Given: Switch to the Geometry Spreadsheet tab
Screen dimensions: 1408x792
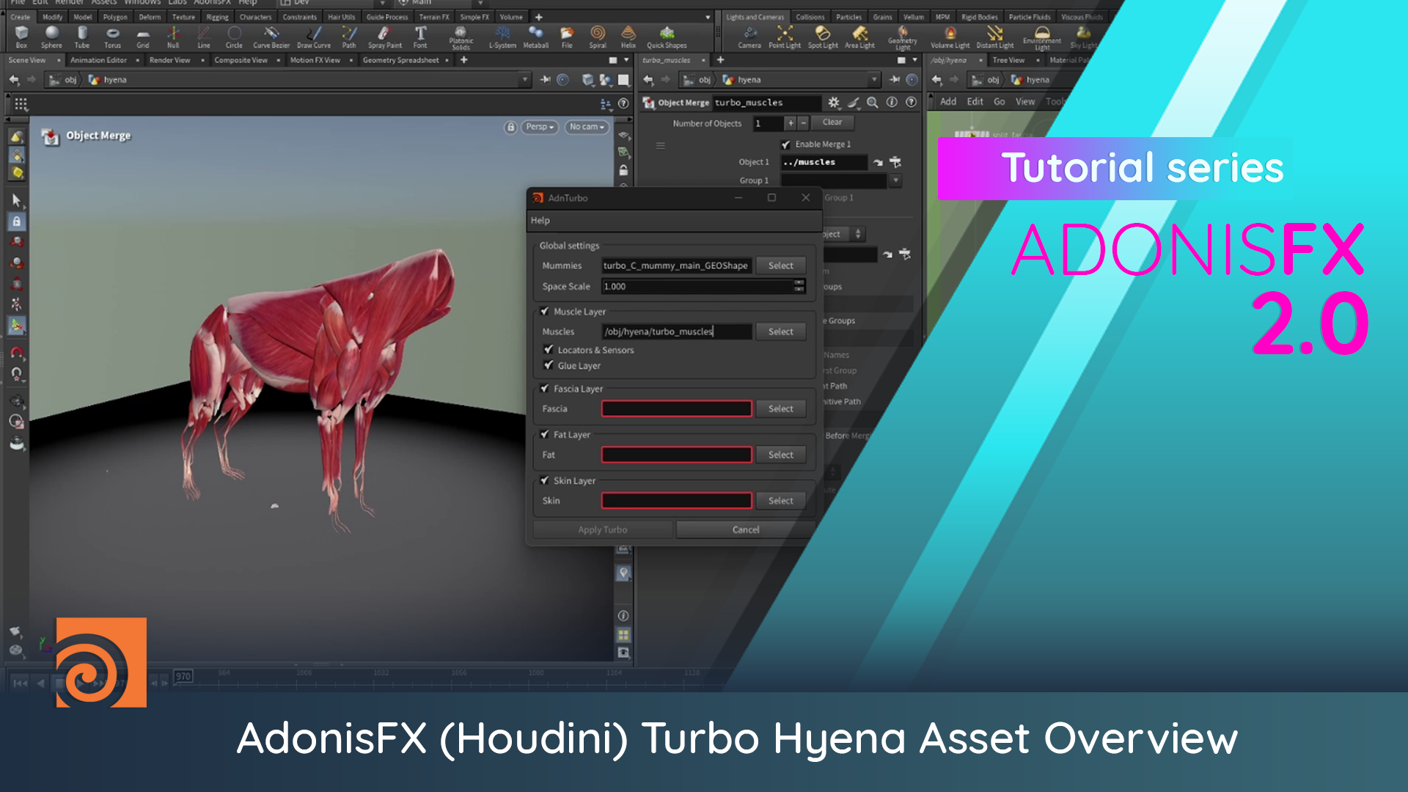Looking at the screenshot, I should click(401, 60).
